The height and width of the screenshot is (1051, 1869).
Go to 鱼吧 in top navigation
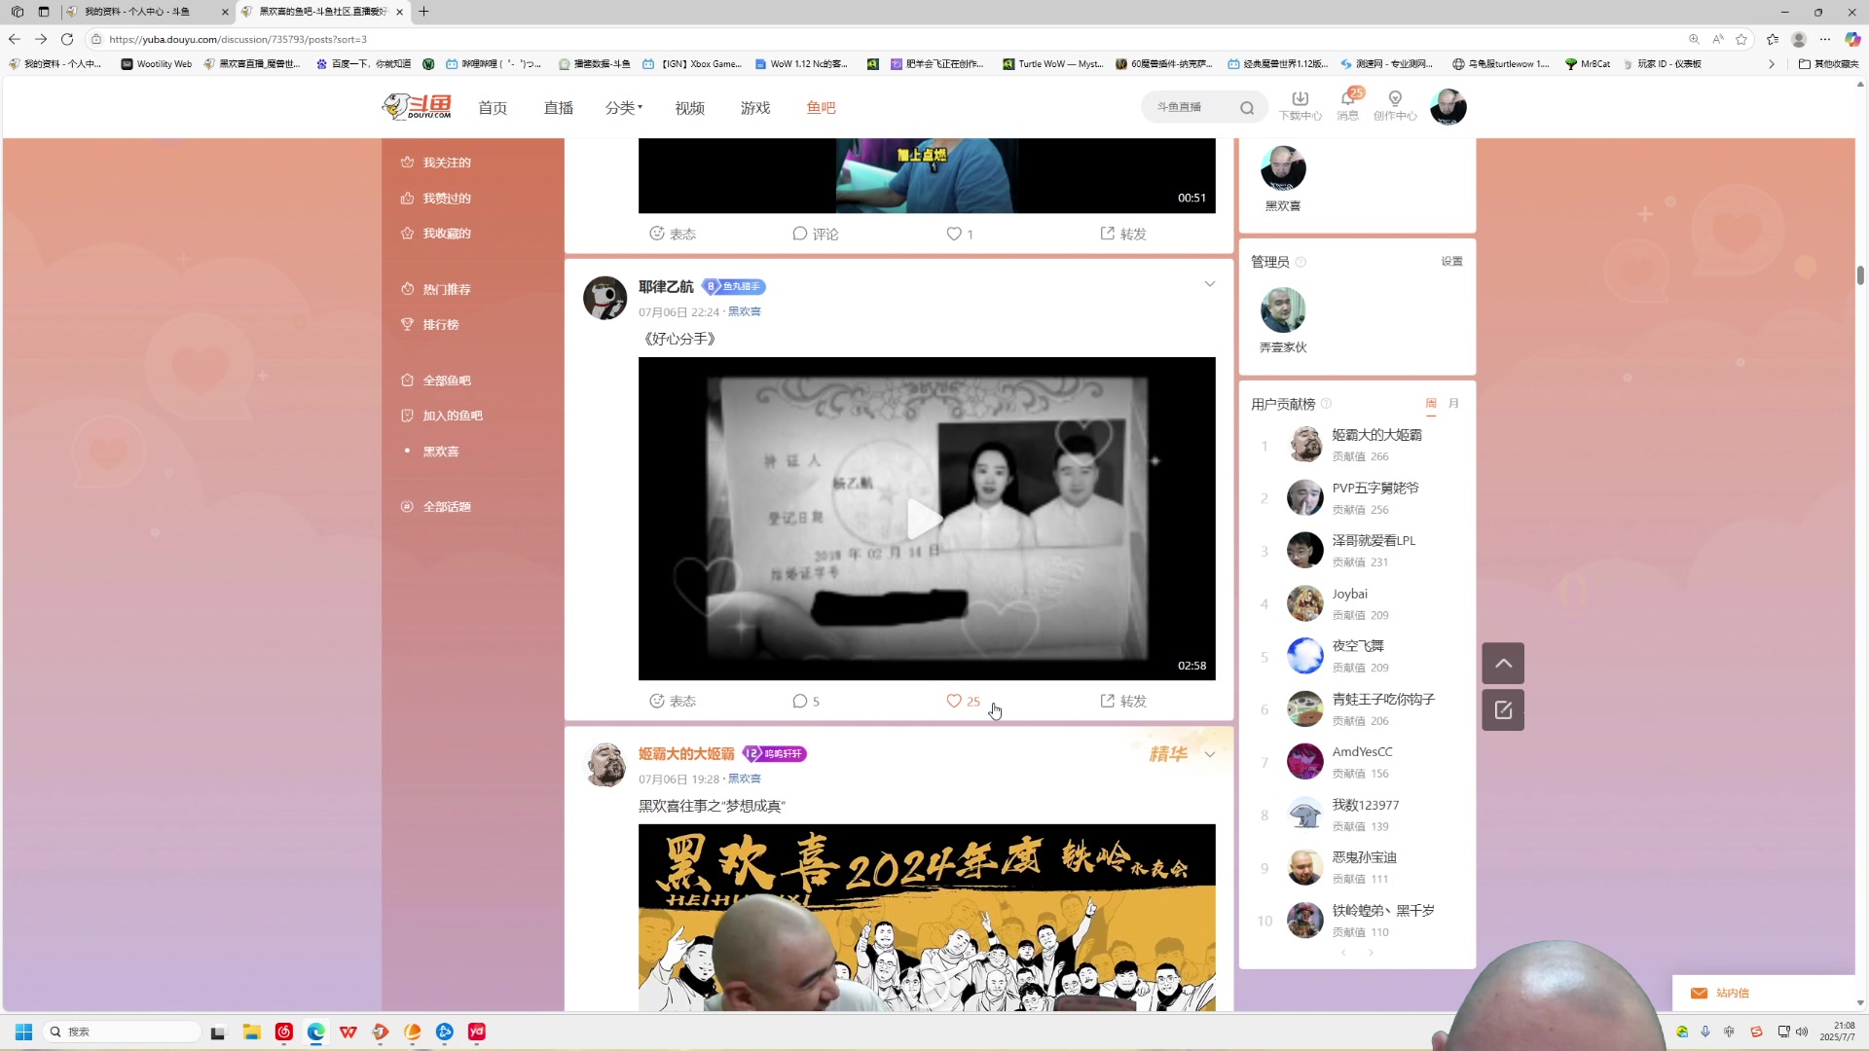822,108
